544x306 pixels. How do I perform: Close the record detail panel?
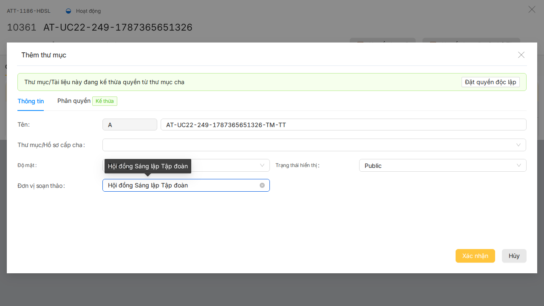532,9
